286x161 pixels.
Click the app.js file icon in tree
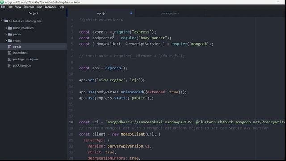click(x=10, y=47)
